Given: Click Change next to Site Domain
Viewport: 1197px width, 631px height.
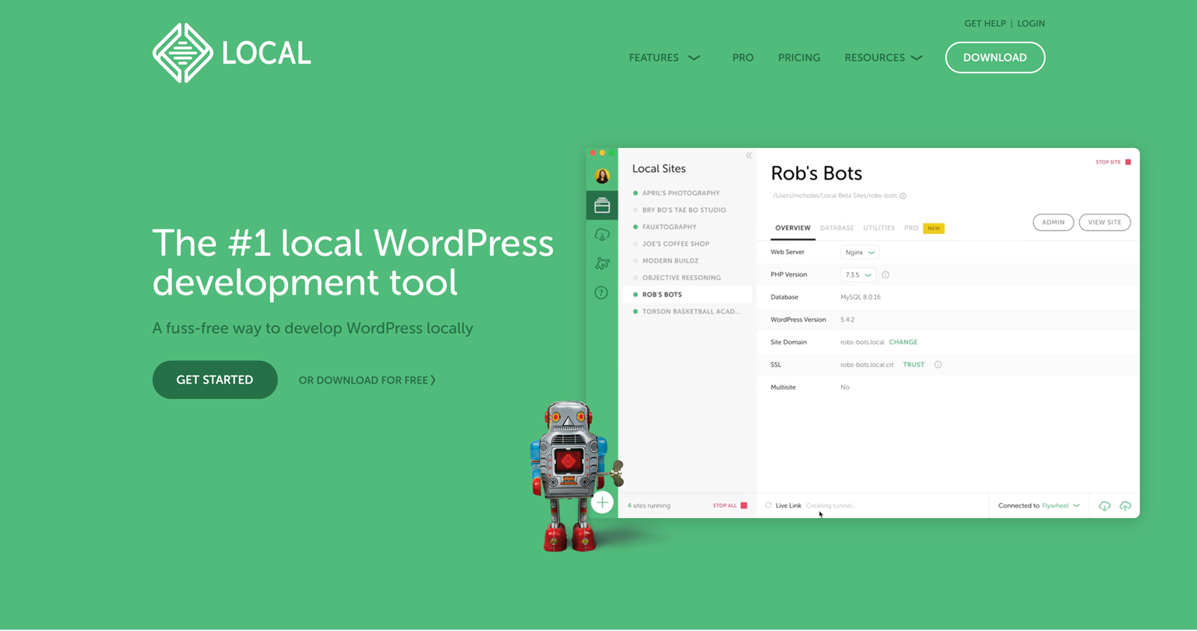Looking at the screenshot, I should tap(903, 342).
